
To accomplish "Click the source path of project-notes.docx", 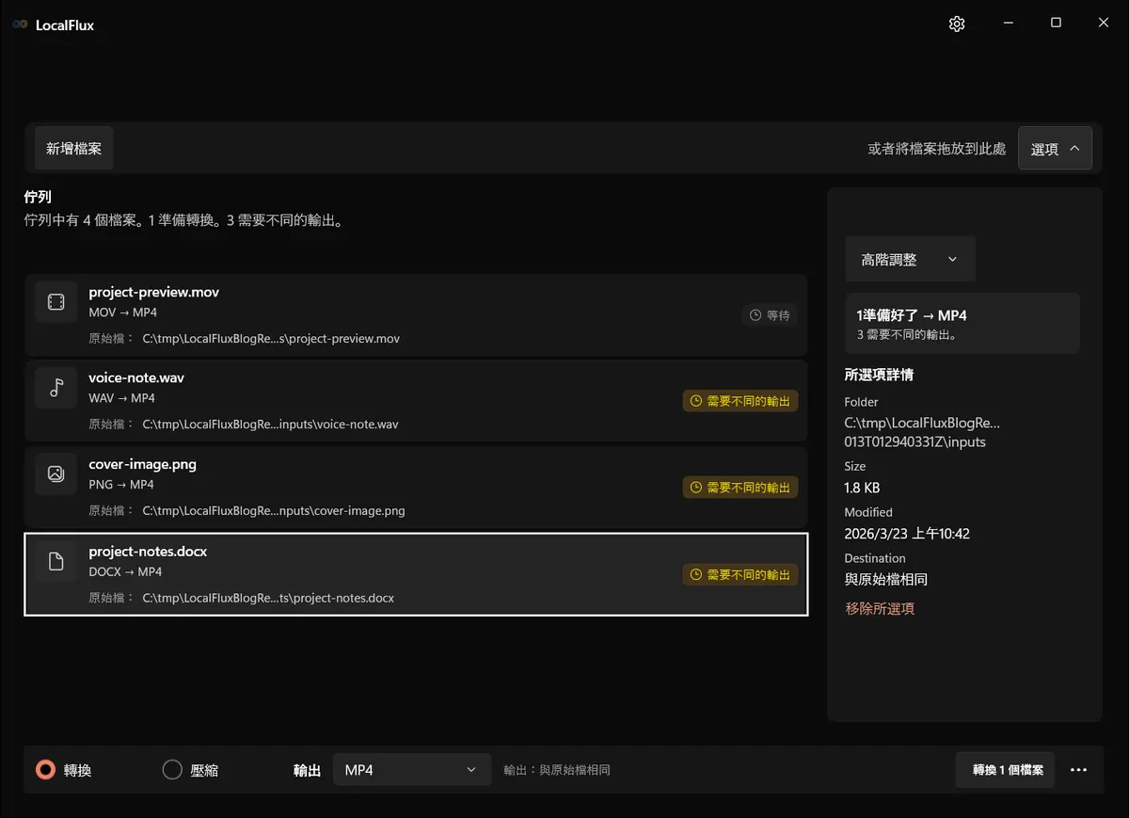I will [x=268, y=598].
